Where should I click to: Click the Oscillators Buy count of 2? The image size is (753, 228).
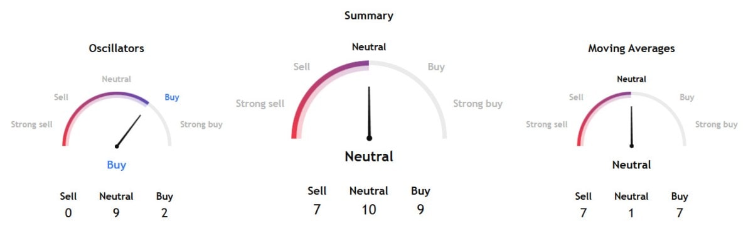tap(164, 213)
